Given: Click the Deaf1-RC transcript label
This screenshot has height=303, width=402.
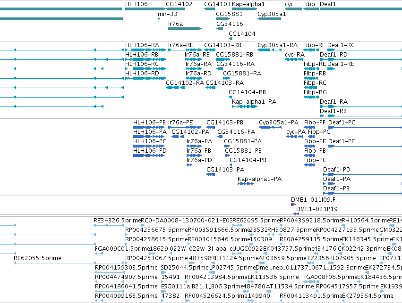Looking at the screenshot, I should (341, 45).
